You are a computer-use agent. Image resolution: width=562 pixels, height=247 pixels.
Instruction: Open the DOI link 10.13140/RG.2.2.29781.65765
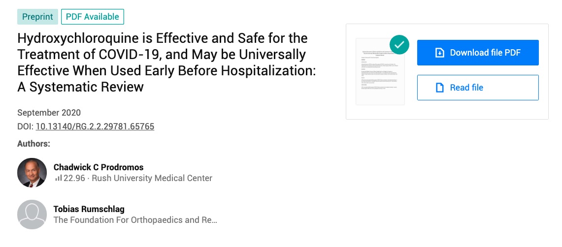pos(95,126)
